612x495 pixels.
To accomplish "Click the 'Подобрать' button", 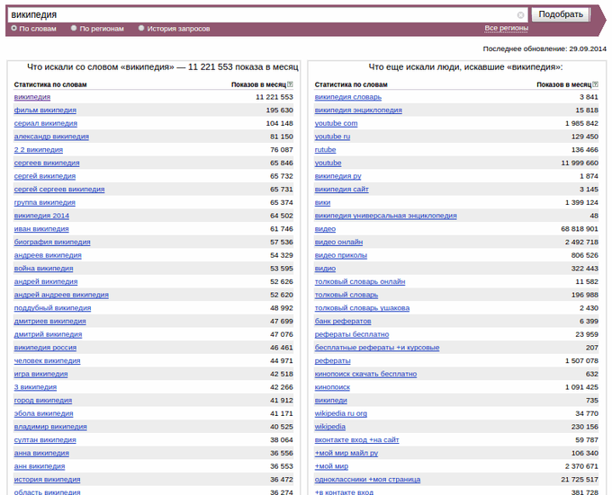I will [561, 14].
